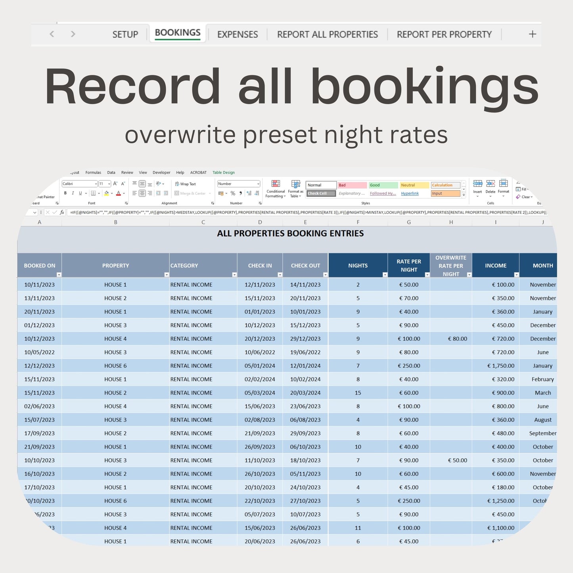Toggle Bold formatting in the Font group
The width and height of the screenshot is (573, 573).
click(x=65, y=194)
